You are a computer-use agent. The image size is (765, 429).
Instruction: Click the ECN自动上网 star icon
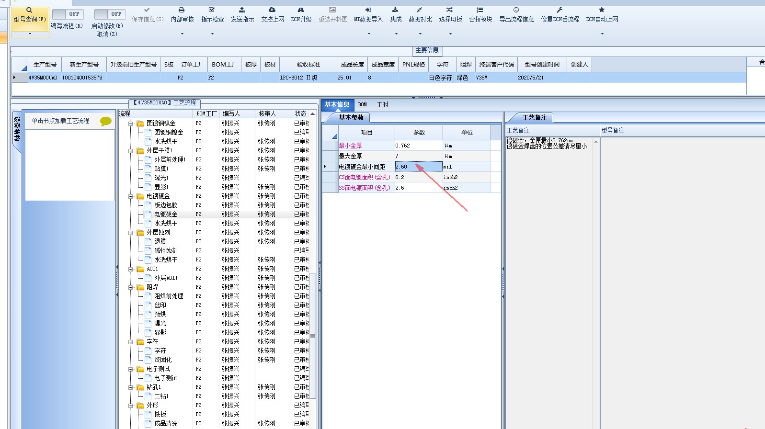[x=602, y=10]
